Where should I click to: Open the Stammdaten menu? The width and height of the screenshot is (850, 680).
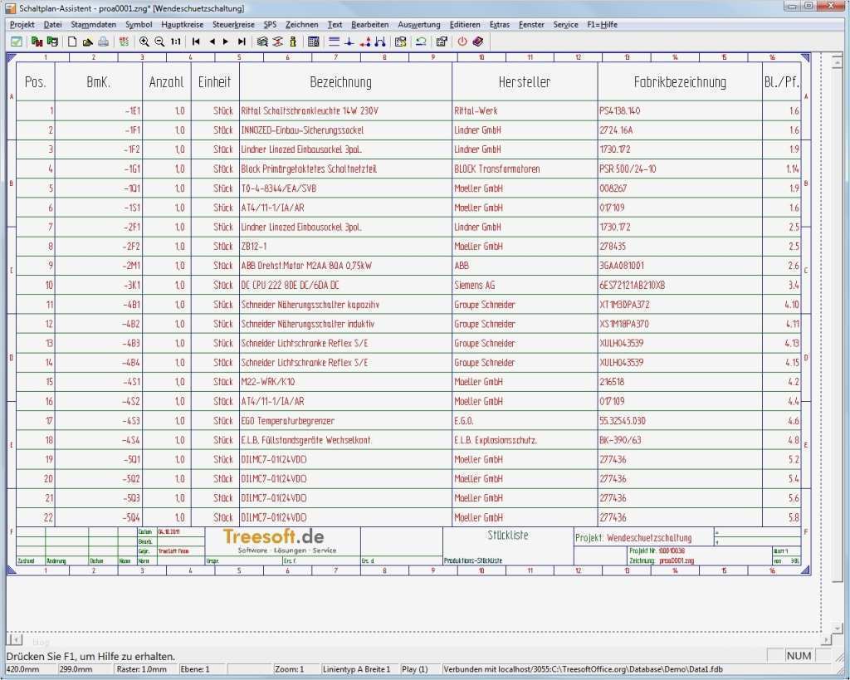[93, 25]
